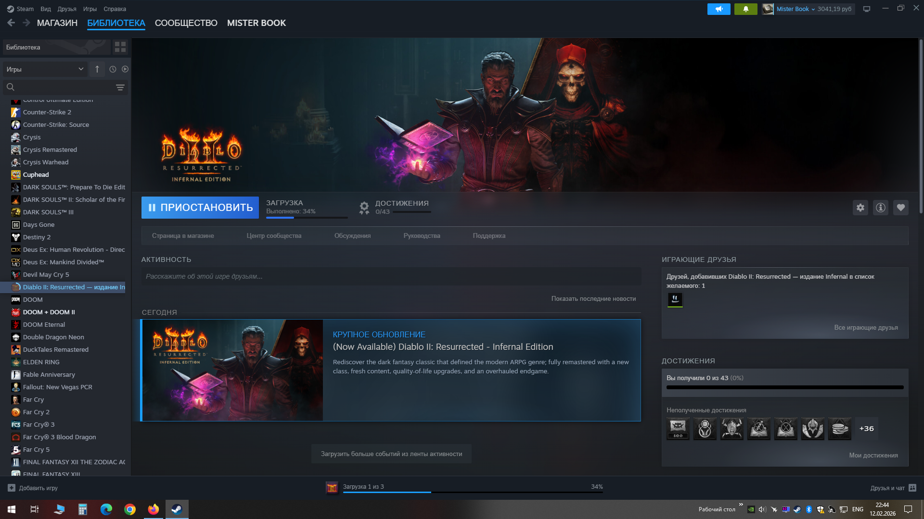Toggle sort by recent activity clock
924x519 pixels.
pos(113,69)
